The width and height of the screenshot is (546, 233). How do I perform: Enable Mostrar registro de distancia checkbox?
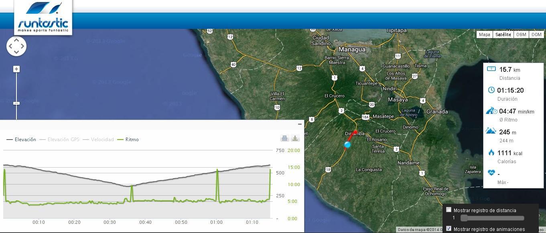pyautogui.click(x=449, y=210)
